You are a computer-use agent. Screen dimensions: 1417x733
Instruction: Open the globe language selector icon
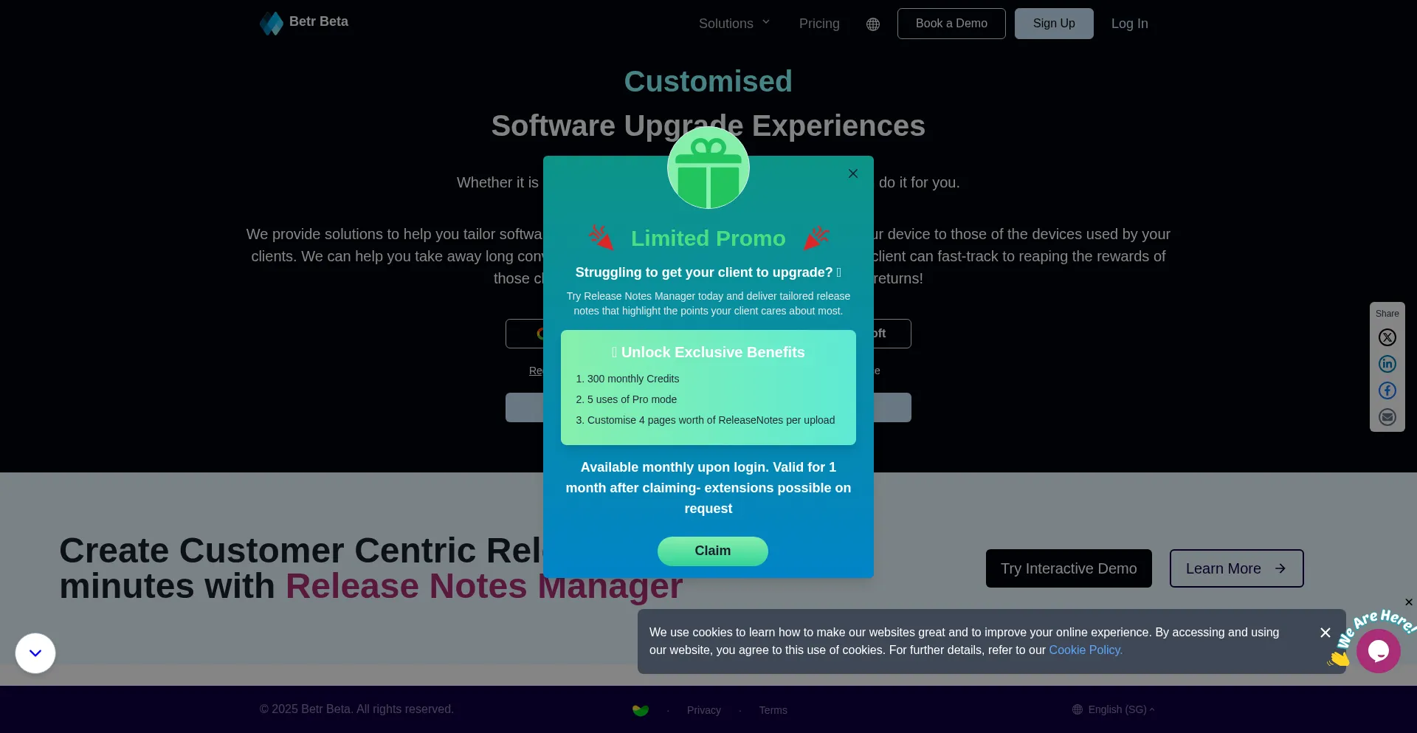pyautogui.click(x=873, y=24)
